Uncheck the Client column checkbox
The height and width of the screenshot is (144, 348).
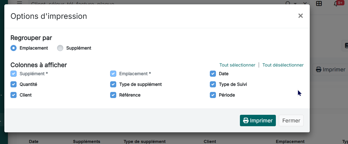[14, 95]
